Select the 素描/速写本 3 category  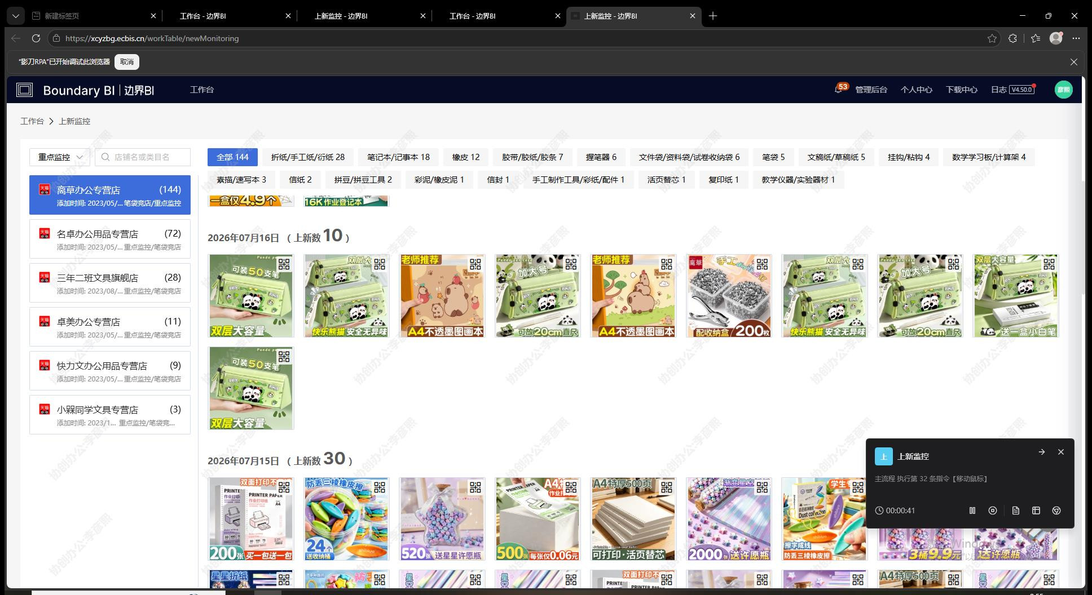coord(241,180)
